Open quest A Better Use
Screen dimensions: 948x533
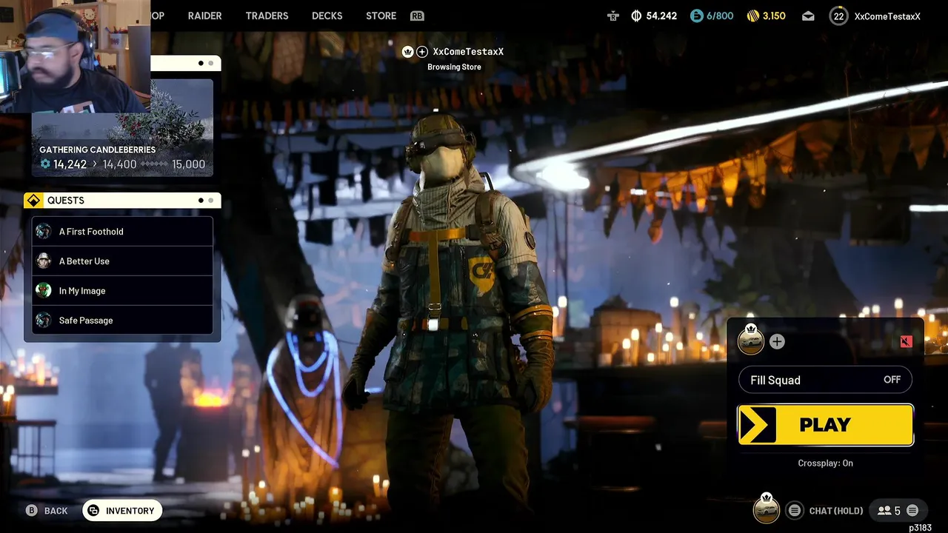(x=122, y=261)
